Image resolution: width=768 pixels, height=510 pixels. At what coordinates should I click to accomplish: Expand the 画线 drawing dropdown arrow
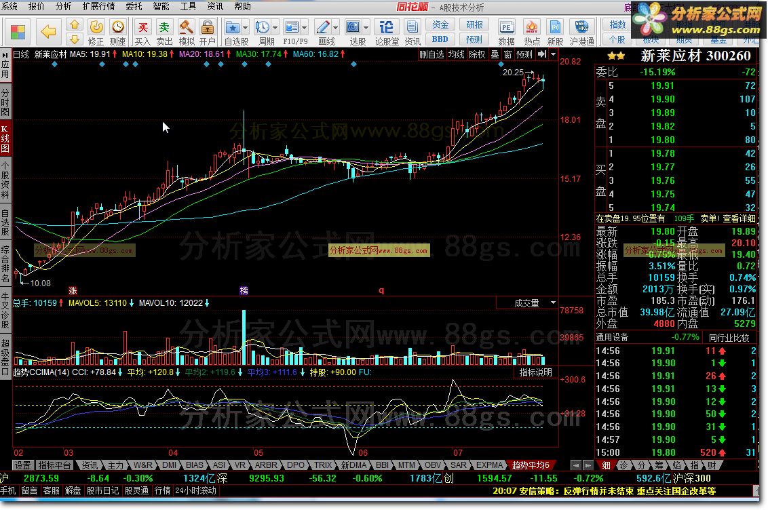336,28
